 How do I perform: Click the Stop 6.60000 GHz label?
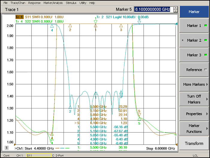point(160,148)
